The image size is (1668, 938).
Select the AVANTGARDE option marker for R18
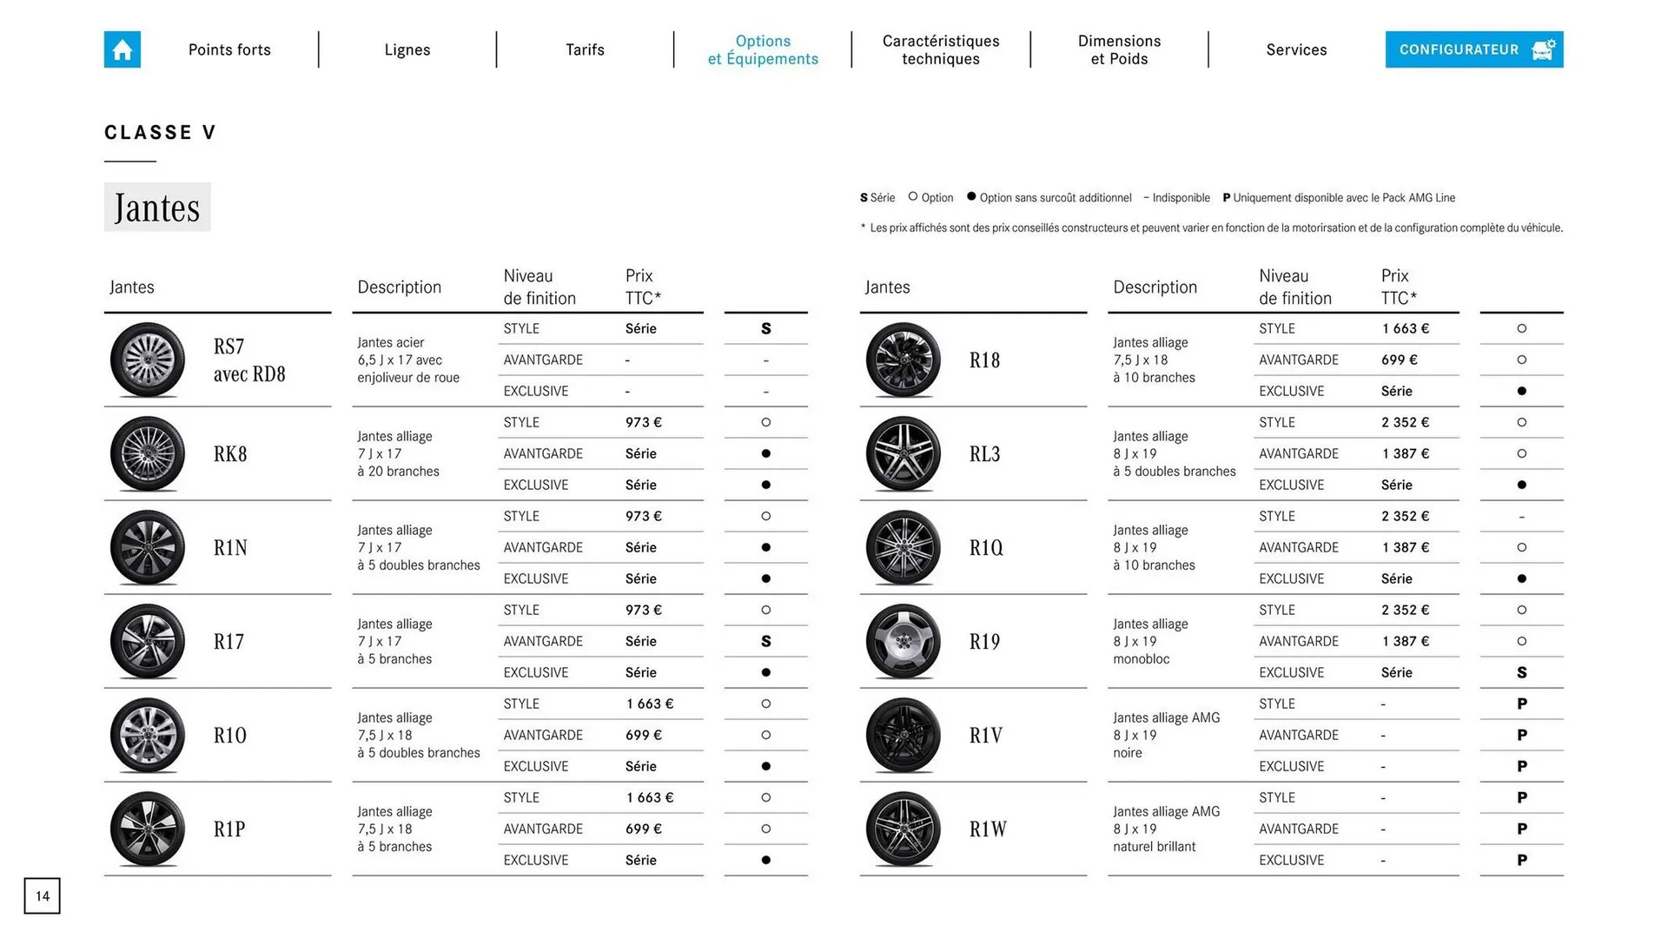(1521, 360)
